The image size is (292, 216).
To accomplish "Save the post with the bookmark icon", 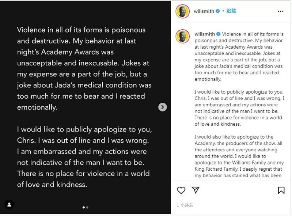I will click(x=281, y=190).
